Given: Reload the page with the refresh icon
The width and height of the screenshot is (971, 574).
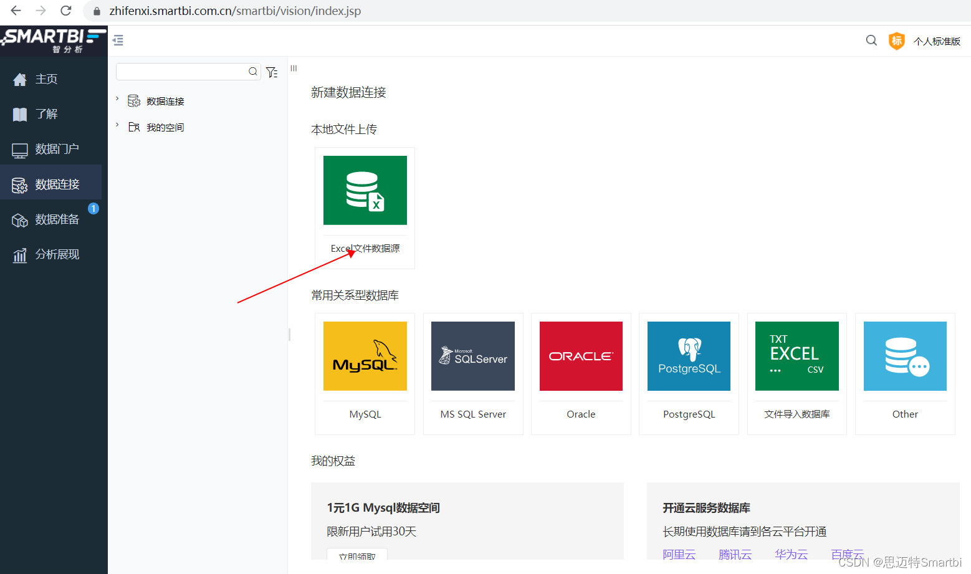Looking at the screenshot, I should click(65, 11).
